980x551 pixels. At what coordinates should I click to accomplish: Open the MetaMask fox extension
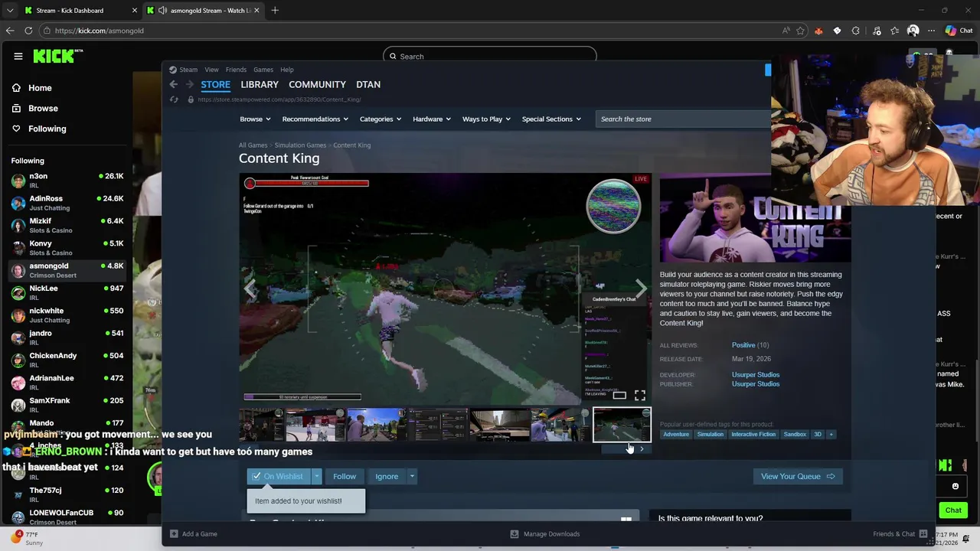(818, 31)
